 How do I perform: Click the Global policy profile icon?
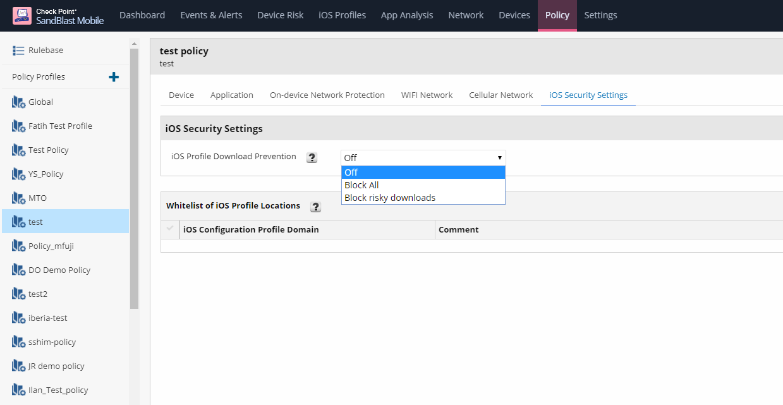pos(18,102)
